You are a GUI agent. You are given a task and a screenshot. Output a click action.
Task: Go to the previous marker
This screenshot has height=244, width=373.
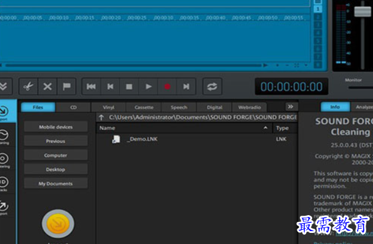point(110,86)
